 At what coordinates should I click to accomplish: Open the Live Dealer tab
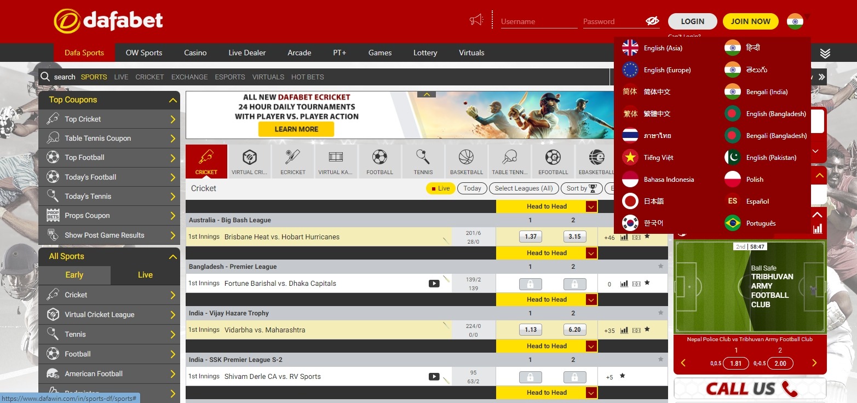click(x=247, y=53)
